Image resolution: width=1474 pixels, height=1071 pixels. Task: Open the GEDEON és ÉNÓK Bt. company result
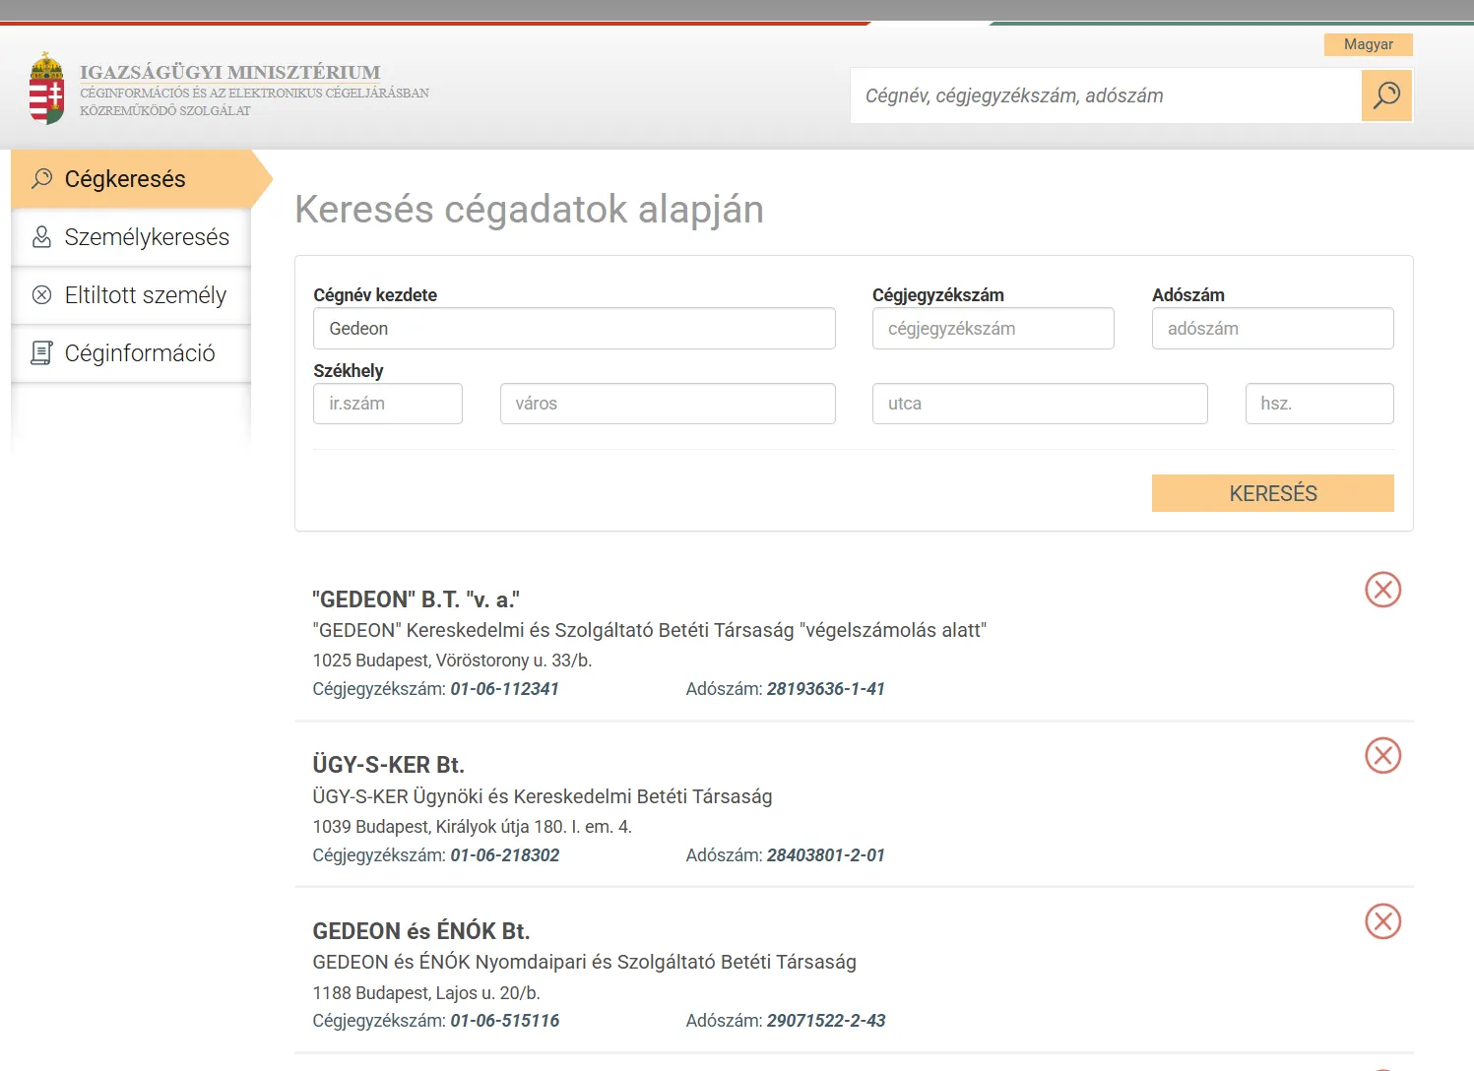[x=421, y=931]
